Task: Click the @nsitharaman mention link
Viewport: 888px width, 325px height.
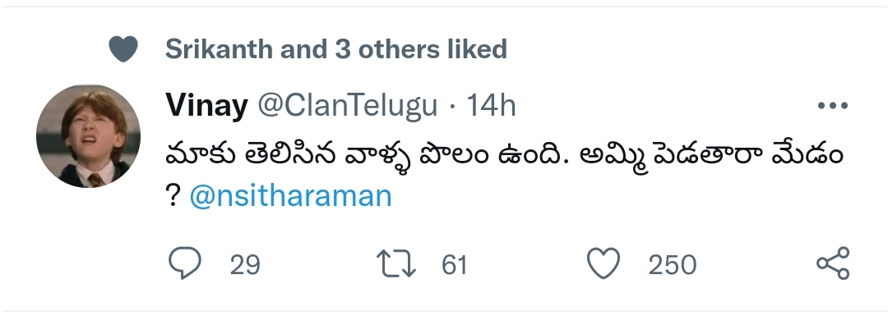Action: [290, 196]
